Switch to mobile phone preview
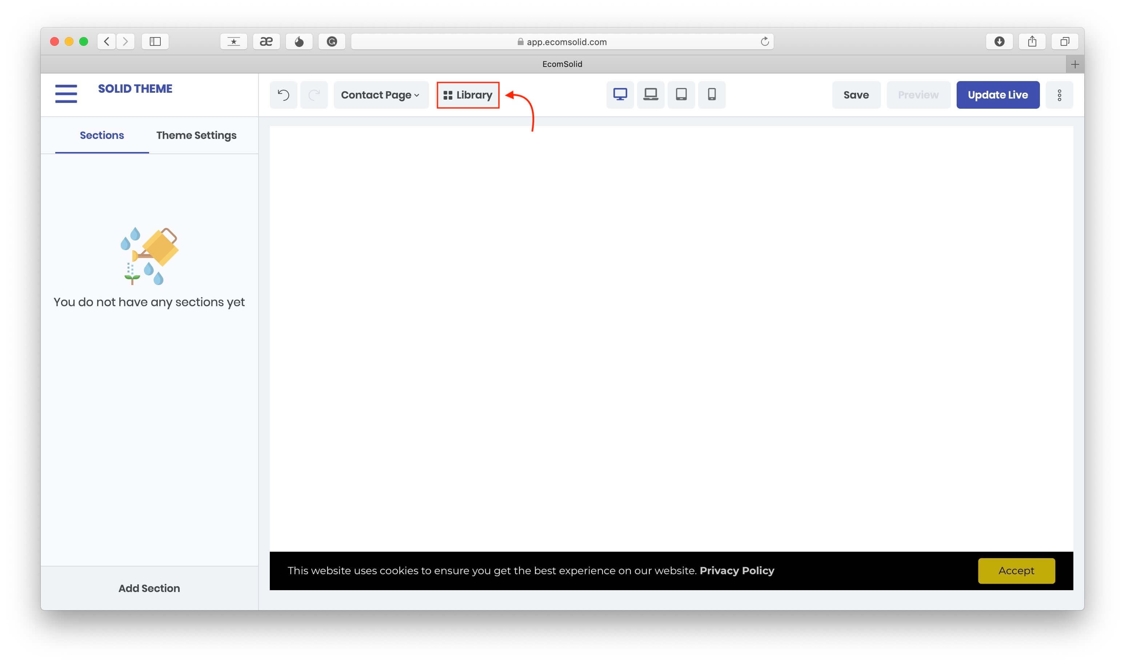Image resolution: width=1125 pixels, height=664 pixels. 712,95
